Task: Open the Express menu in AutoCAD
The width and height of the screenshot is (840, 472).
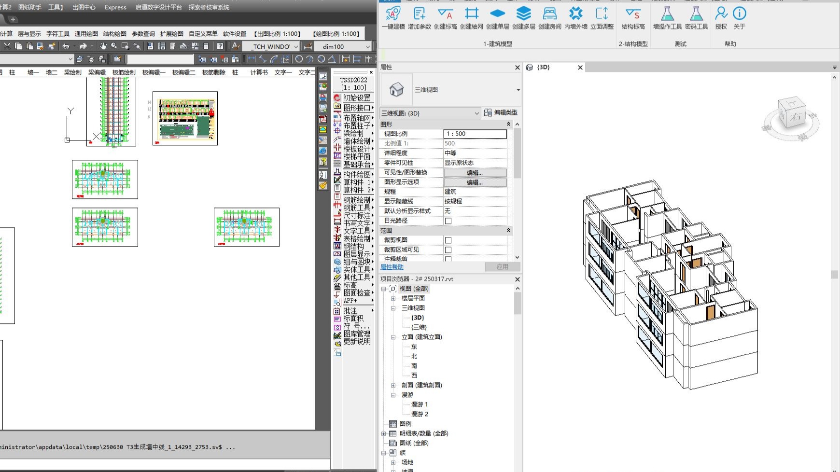Action: tap(115, 7)
